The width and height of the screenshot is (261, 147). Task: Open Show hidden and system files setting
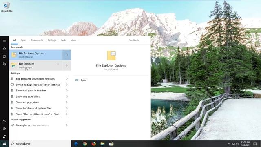[x=33, y=108]
